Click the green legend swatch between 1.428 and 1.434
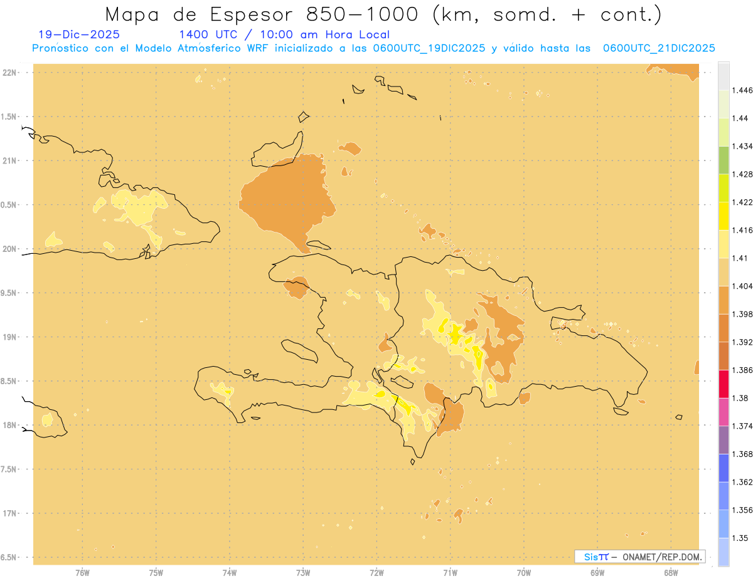This screenshot has width=753, height=581. point(724,160)
